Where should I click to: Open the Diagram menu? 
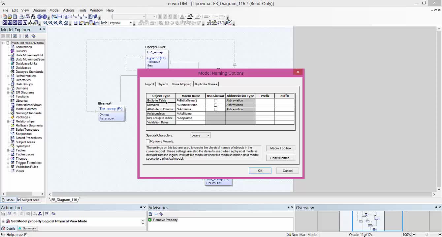[39, 10]
